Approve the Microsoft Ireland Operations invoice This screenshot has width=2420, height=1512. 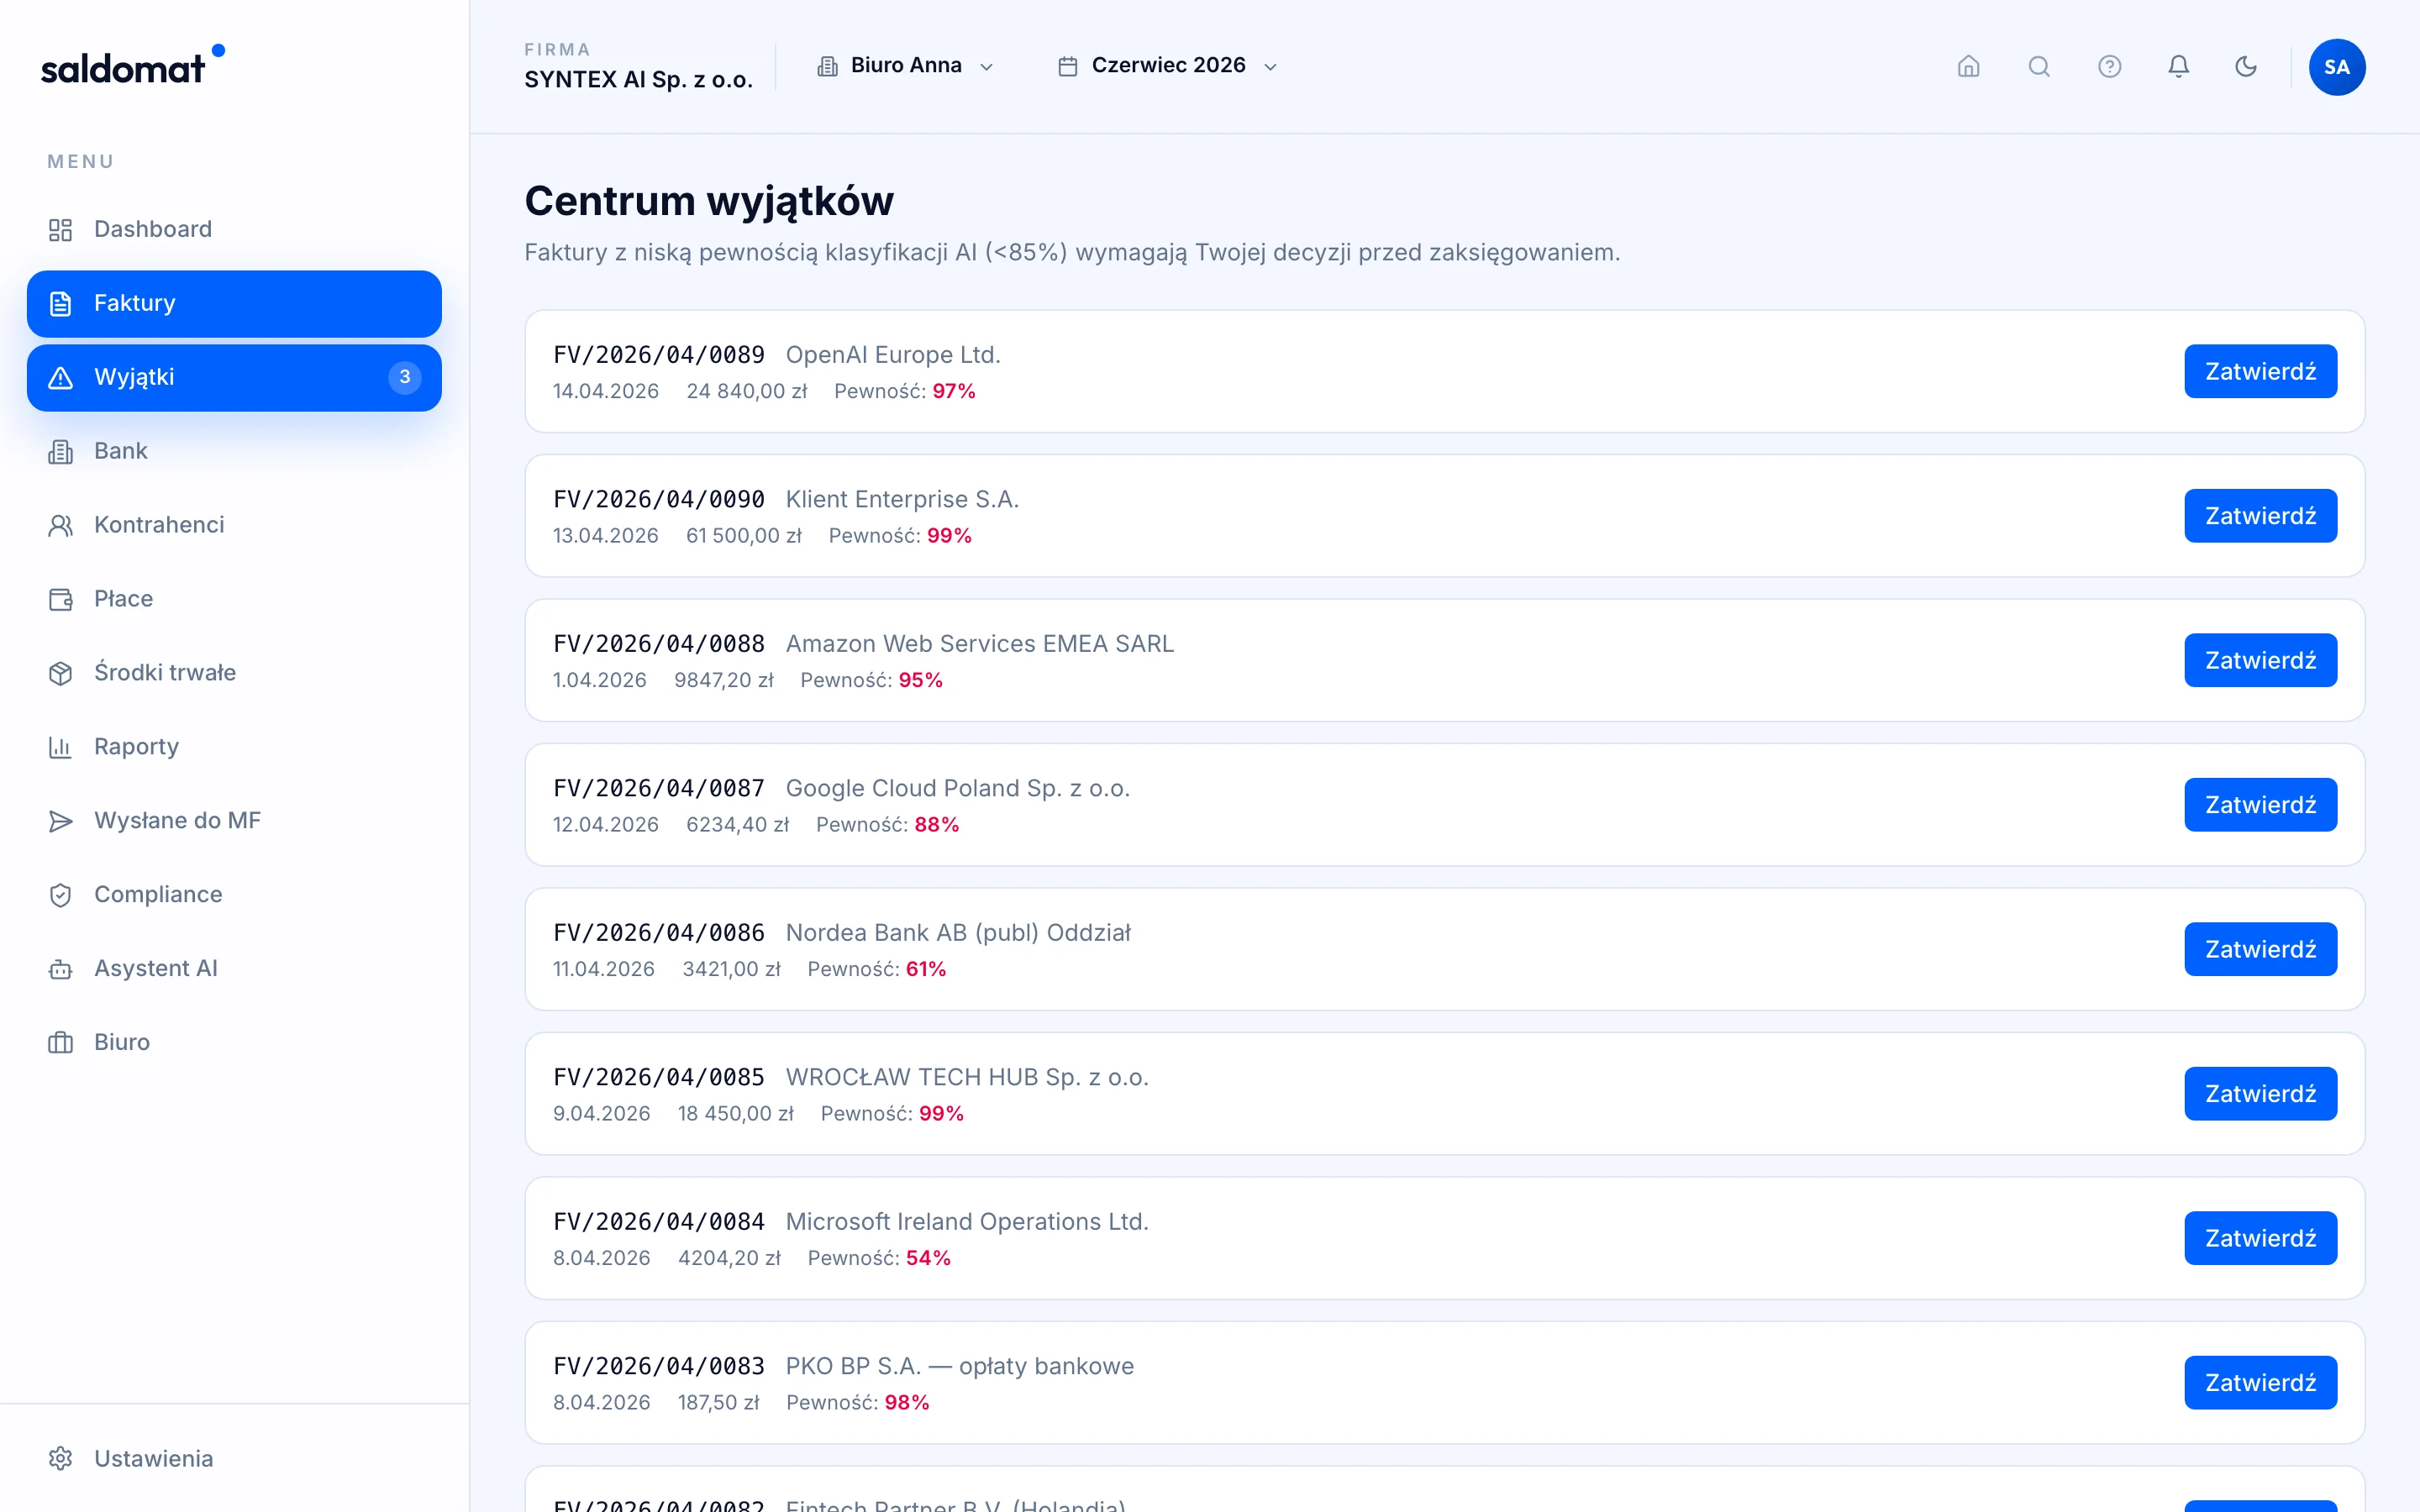pyautogui.click(x=2260, y=1239)
